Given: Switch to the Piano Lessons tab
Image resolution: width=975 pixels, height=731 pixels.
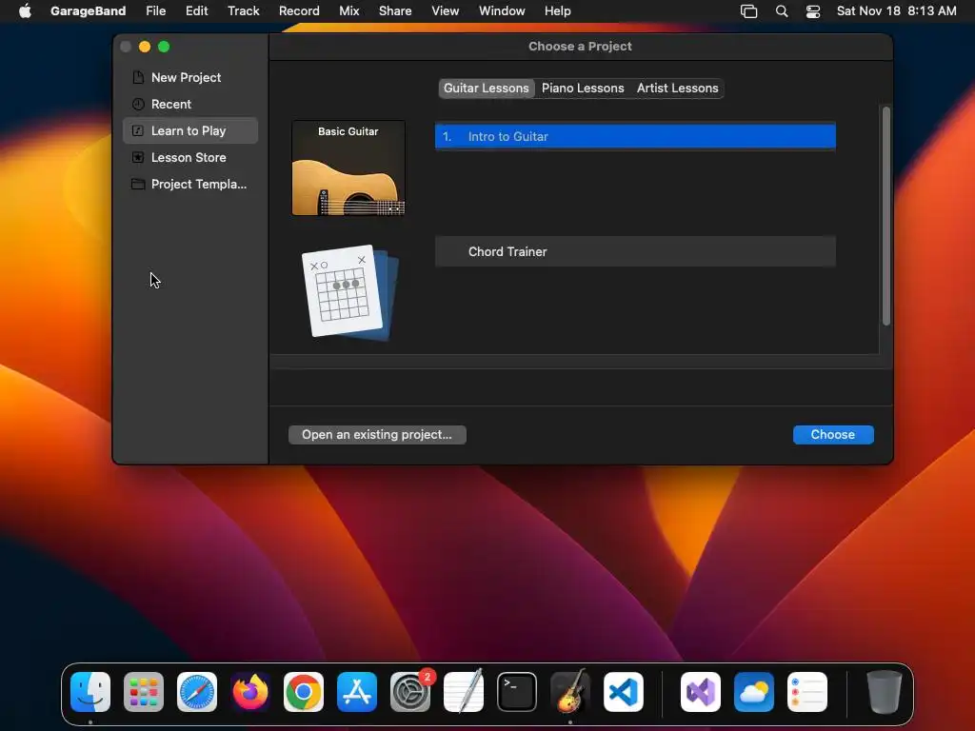Looking at the screenshot, I should click(x=583, y=89).
